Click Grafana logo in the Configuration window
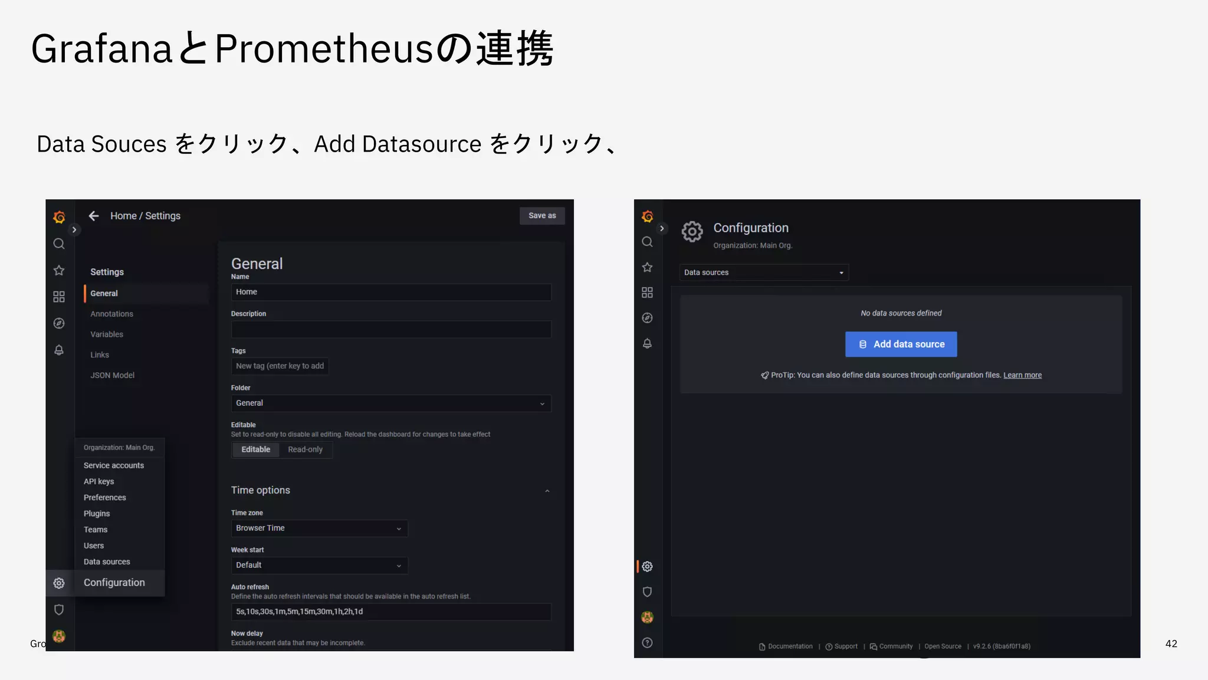This screenshot has width=1208, height=680. 647,216
